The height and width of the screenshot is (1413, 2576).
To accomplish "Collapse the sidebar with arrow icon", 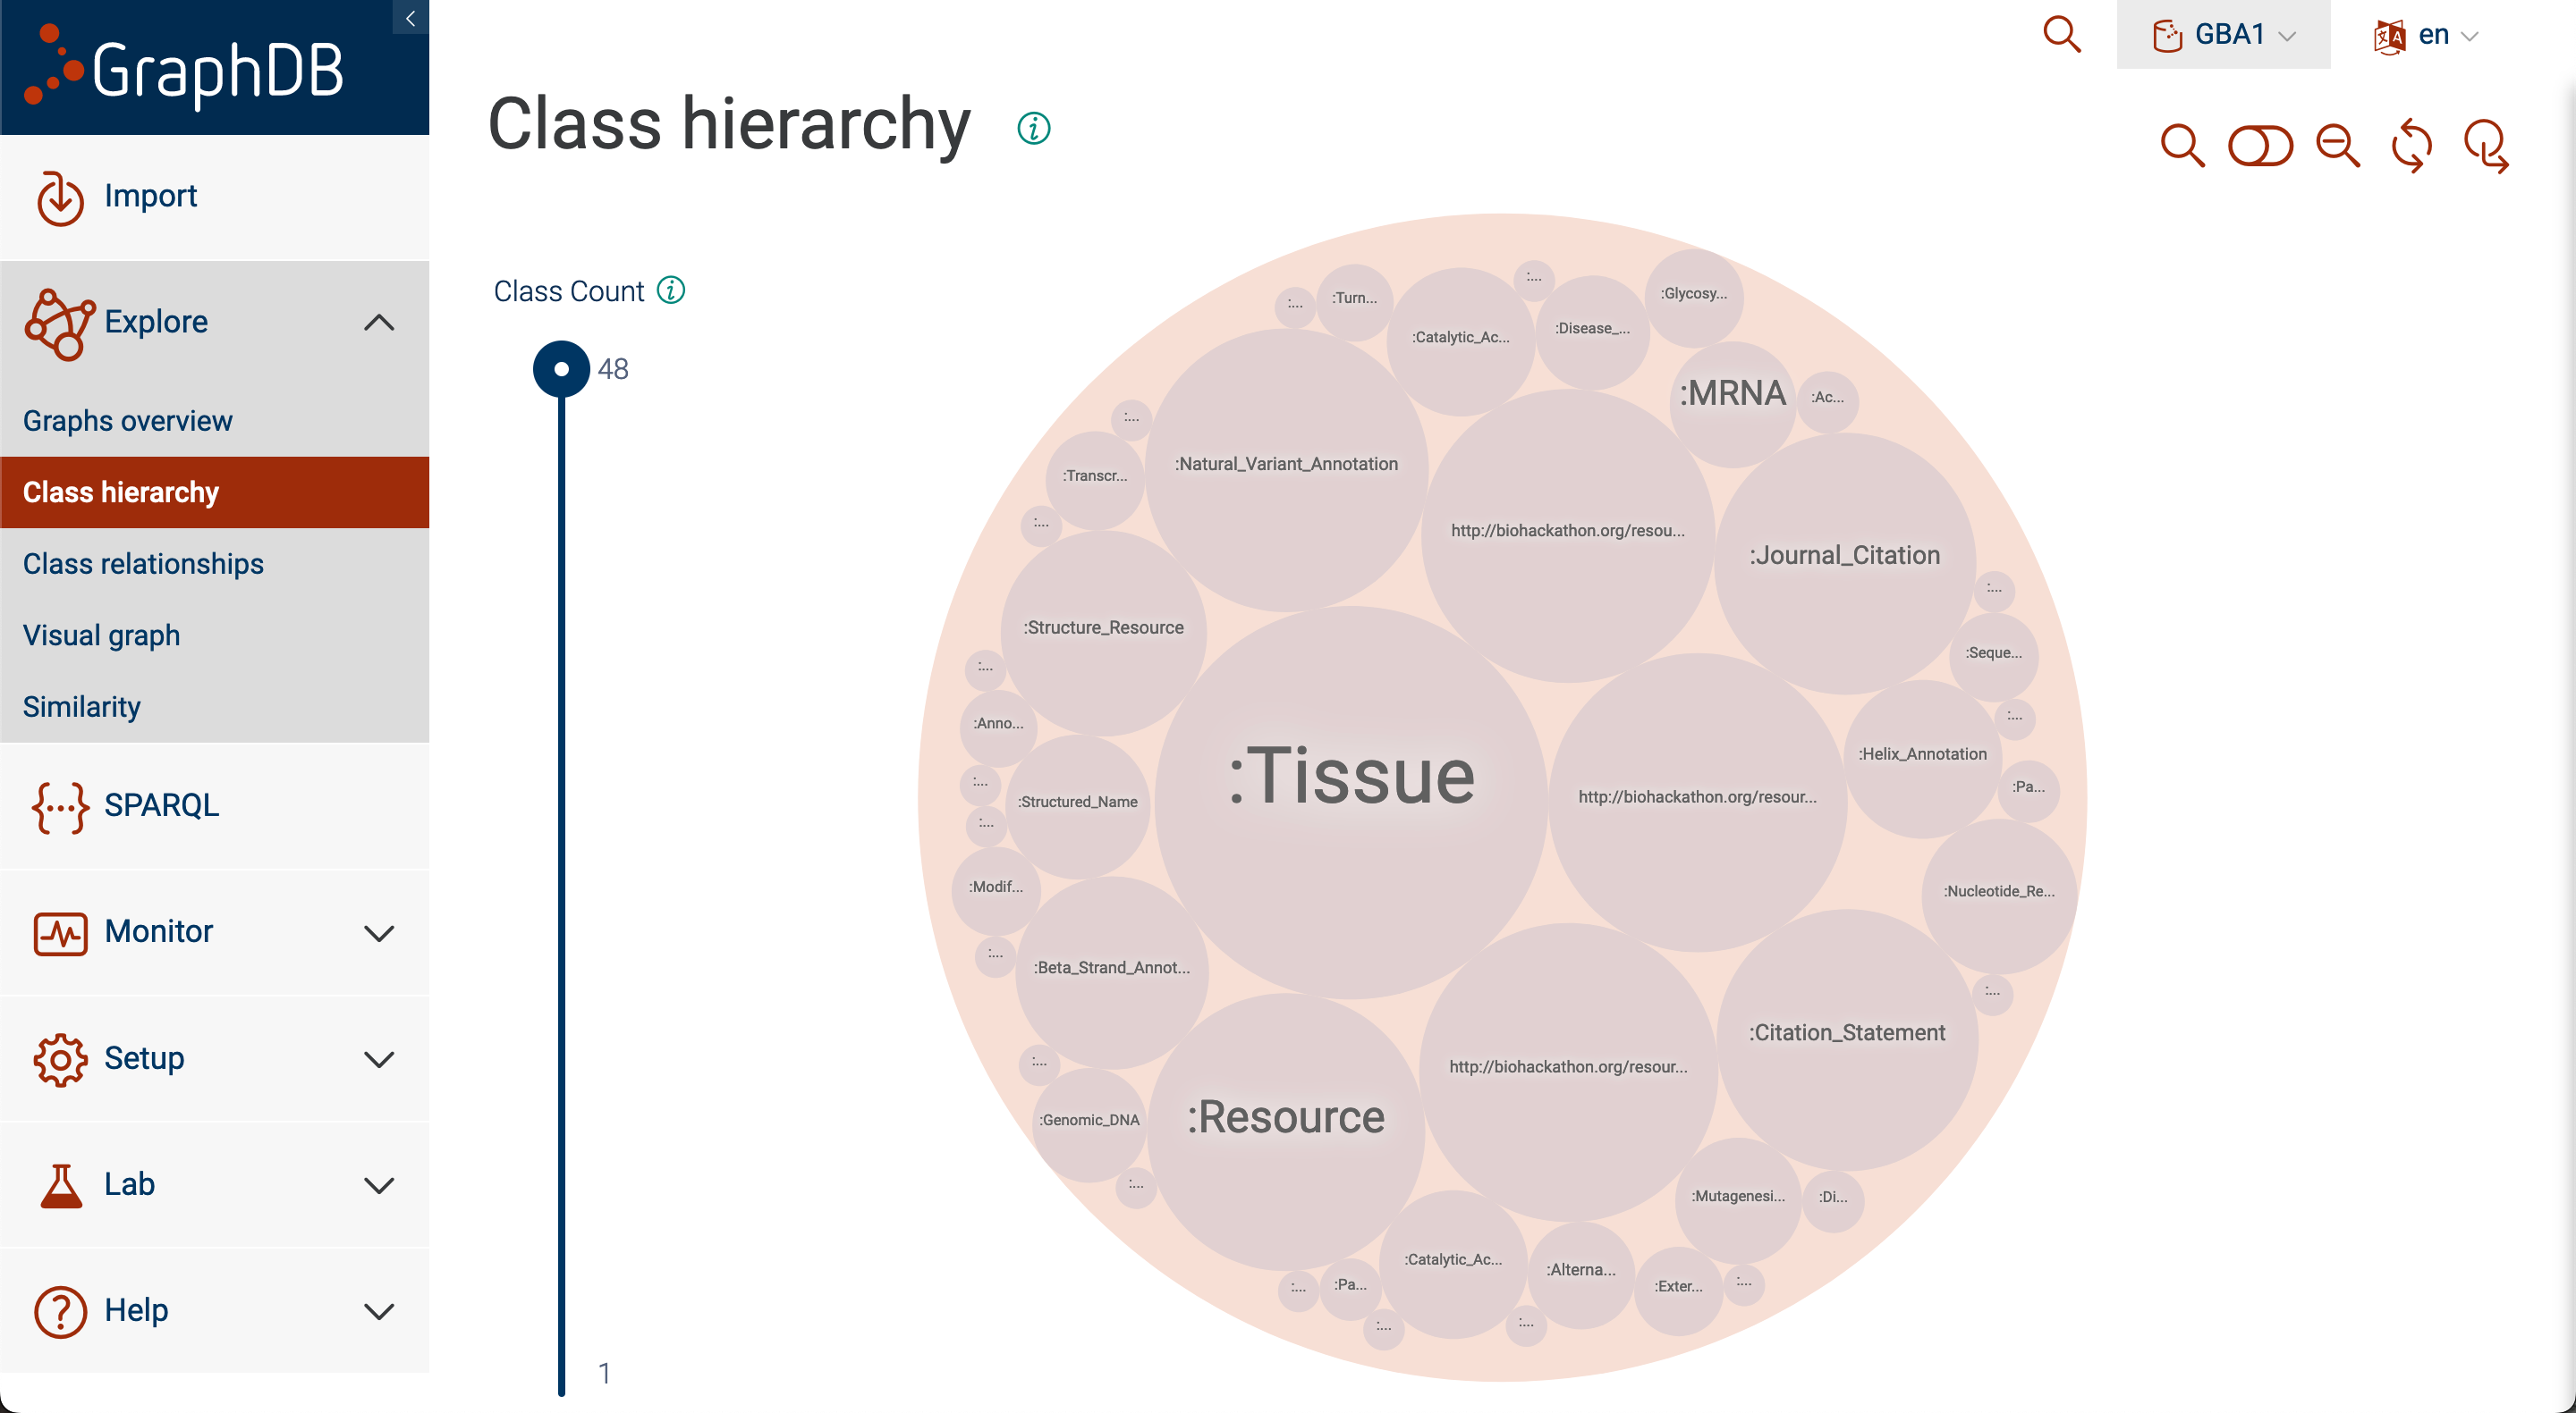I will (x=410, y=17).
